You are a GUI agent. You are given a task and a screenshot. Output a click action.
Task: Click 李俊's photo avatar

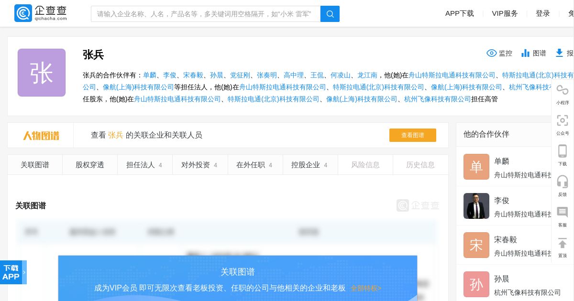pyautogui.click(x=476, y=206)
